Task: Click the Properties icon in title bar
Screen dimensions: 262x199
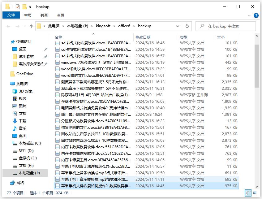Action: 18,6
